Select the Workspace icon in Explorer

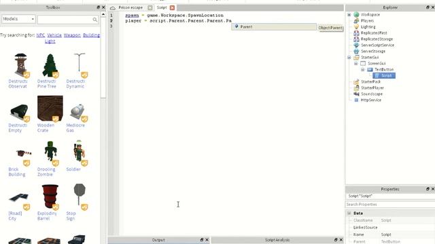(356, 15)
